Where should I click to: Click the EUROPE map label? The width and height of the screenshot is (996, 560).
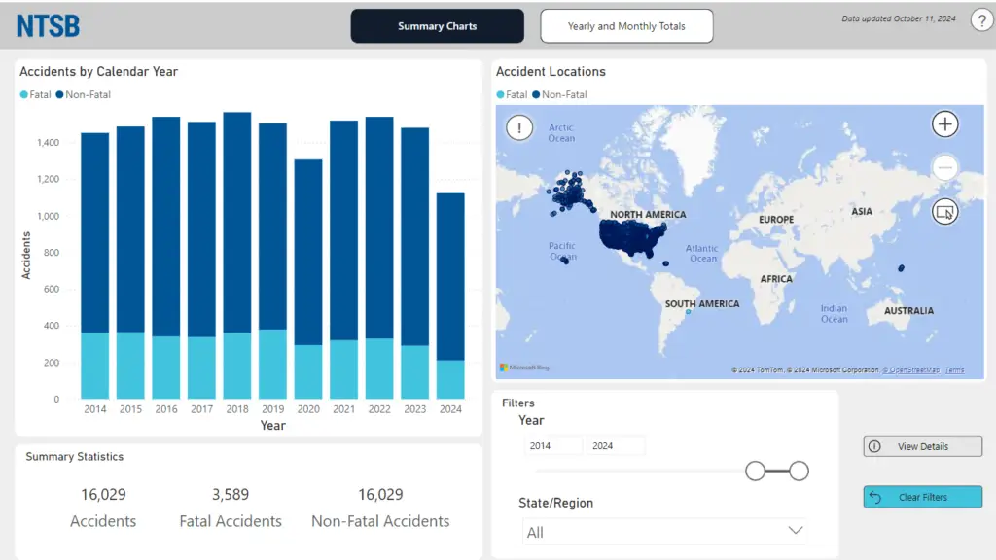coord(776,220)
